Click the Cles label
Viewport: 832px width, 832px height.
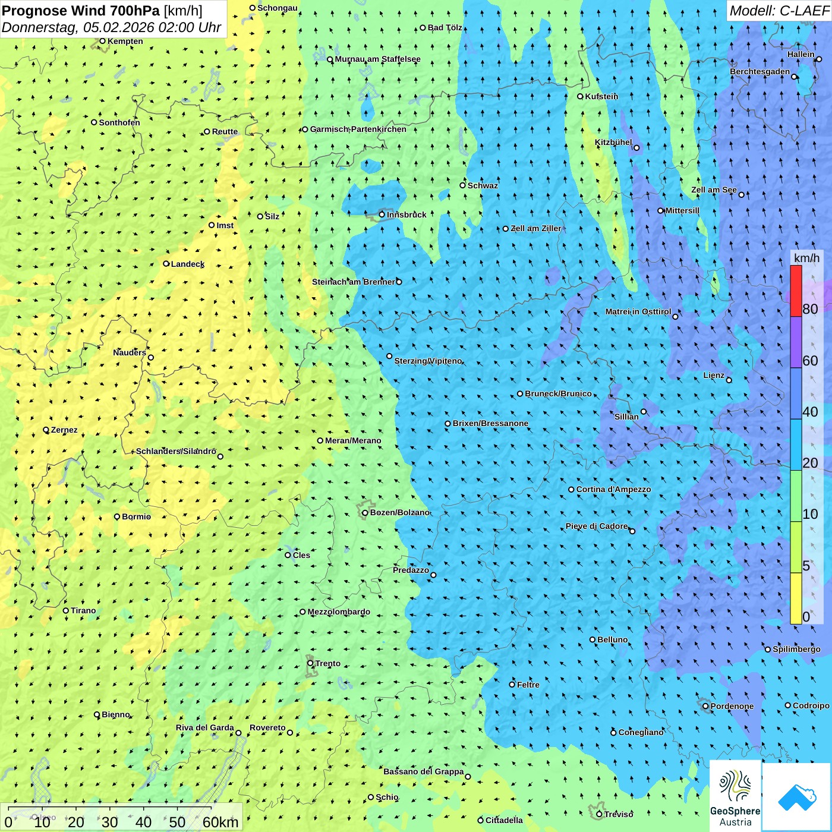pos(301,555)
